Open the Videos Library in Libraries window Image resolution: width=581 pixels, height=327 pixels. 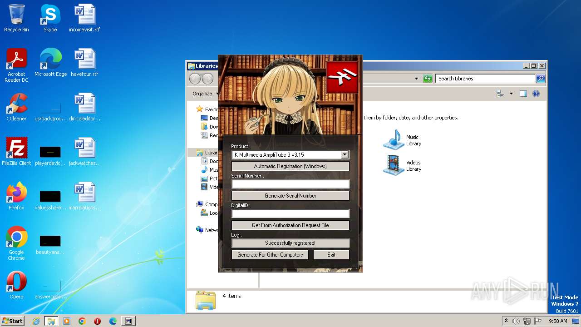(x=403, y=165)
